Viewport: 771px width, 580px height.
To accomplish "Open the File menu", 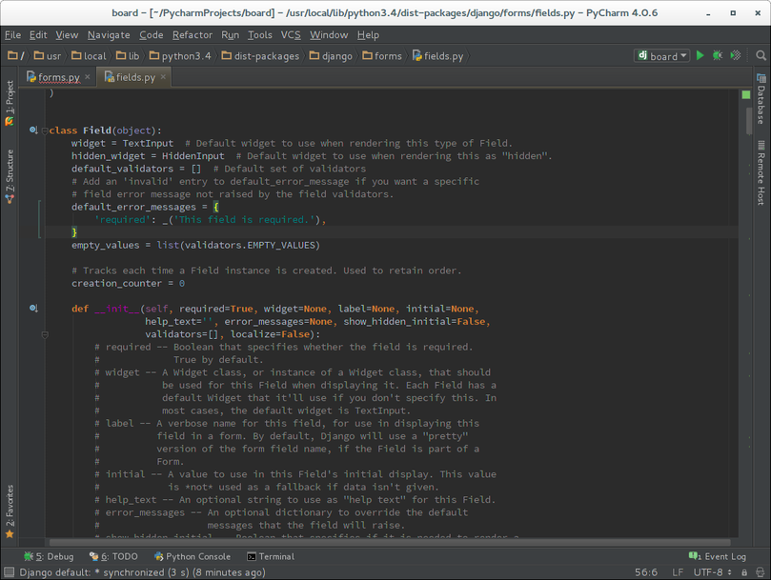I will click(x=12, y=35).
